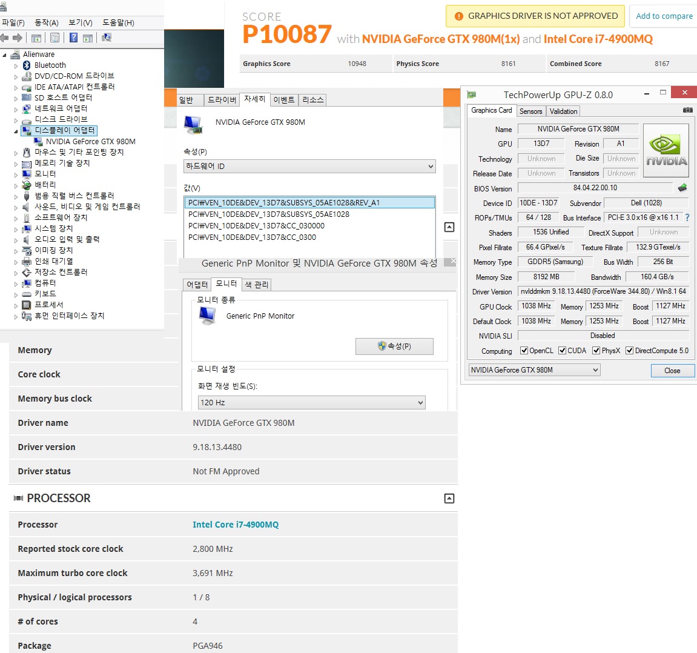
Task: Open the 파일(F) menu
Action: pos(13,22)
